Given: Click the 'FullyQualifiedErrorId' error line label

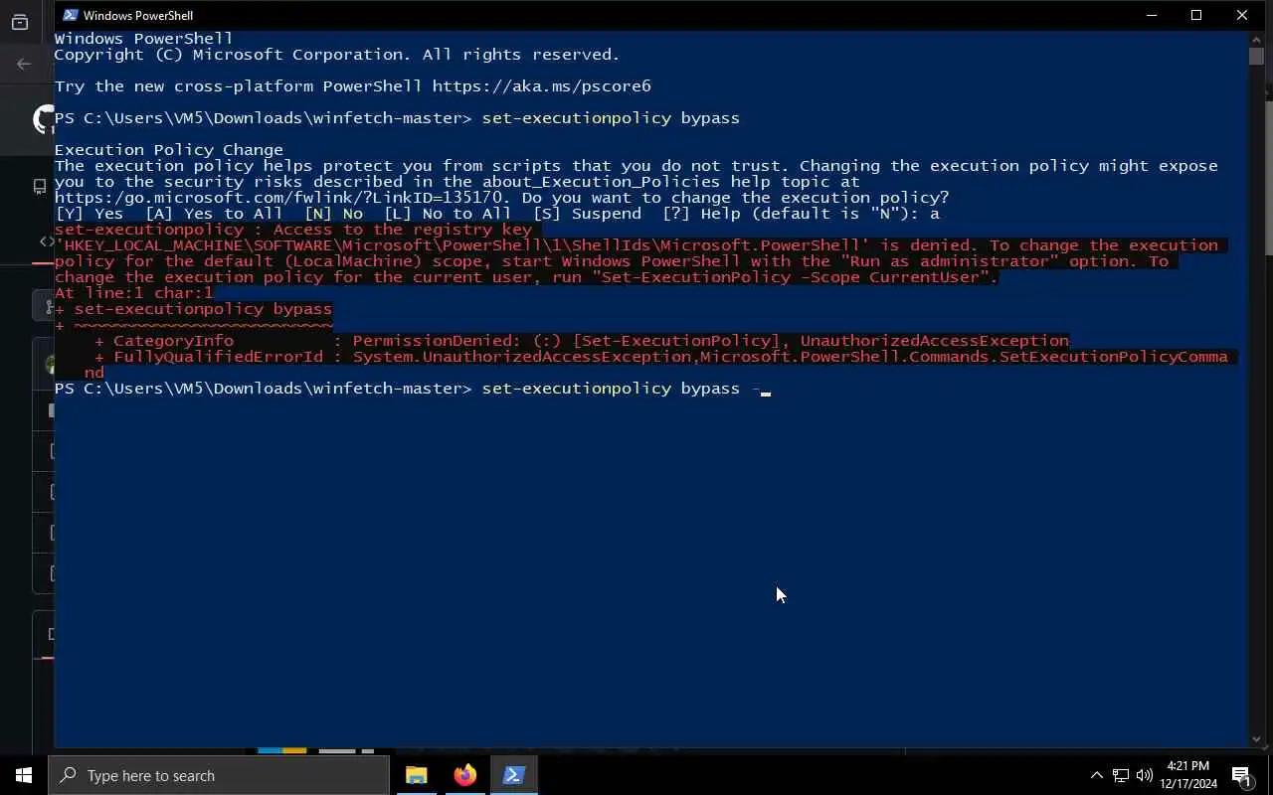Looking at the screenshot, I should (219, 357).
